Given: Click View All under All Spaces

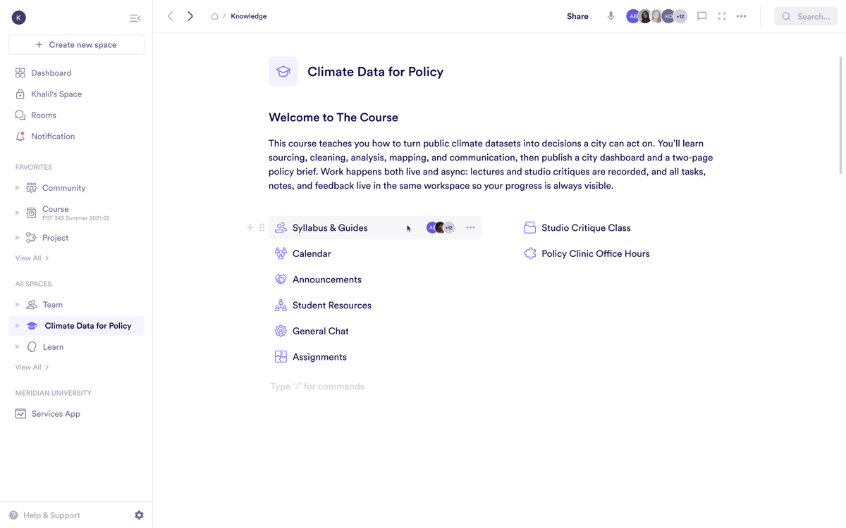Looking at the screenshot, I should [x=32, y=367].
